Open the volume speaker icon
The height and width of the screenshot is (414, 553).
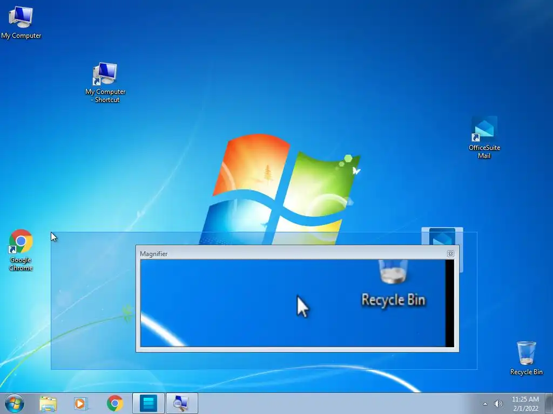coord(498,404)
